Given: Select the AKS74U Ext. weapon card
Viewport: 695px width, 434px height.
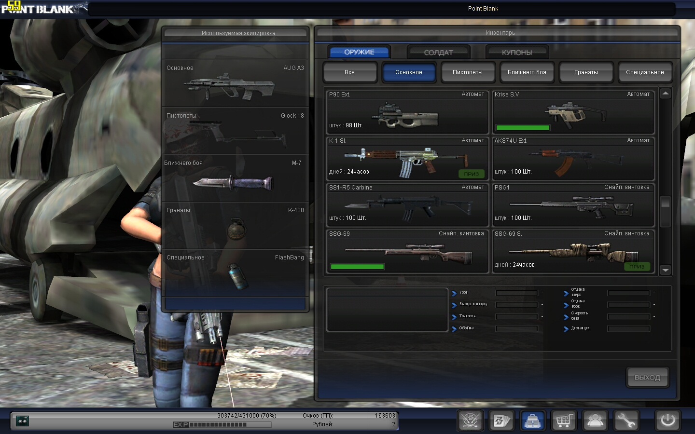Looking at the screenshot, I should pyautogui.click(x=573, y=159).
